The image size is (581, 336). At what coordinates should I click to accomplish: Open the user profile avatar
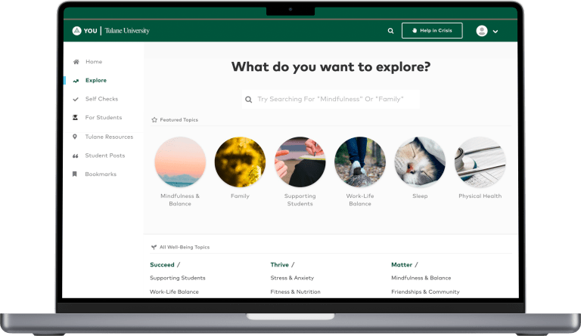tap(482, 31)
